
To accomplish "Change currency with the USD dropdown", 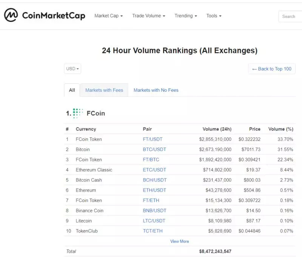I will pyautogui.click(x=72, y=69).
